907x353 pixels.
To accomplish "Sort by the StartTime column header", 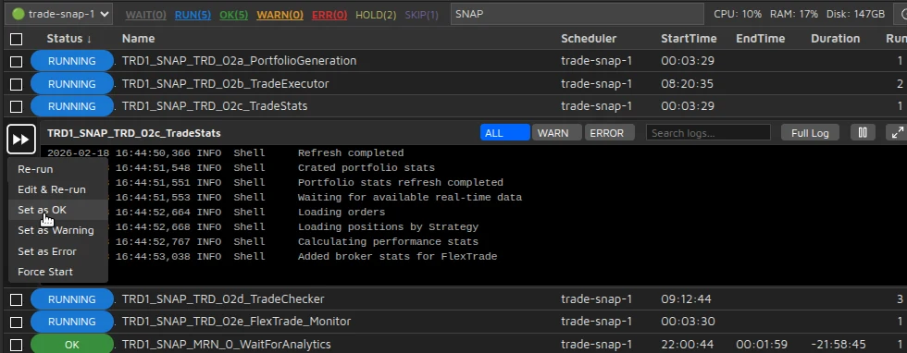I will click(689, 39).
